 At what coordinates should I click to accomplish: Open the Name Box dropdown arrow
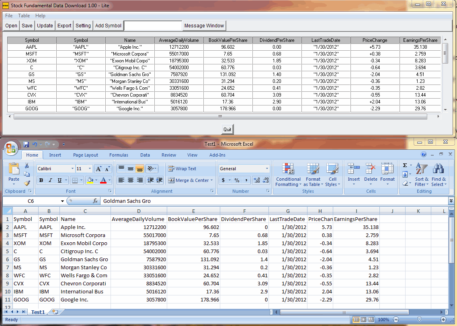[x=62, y=201]
